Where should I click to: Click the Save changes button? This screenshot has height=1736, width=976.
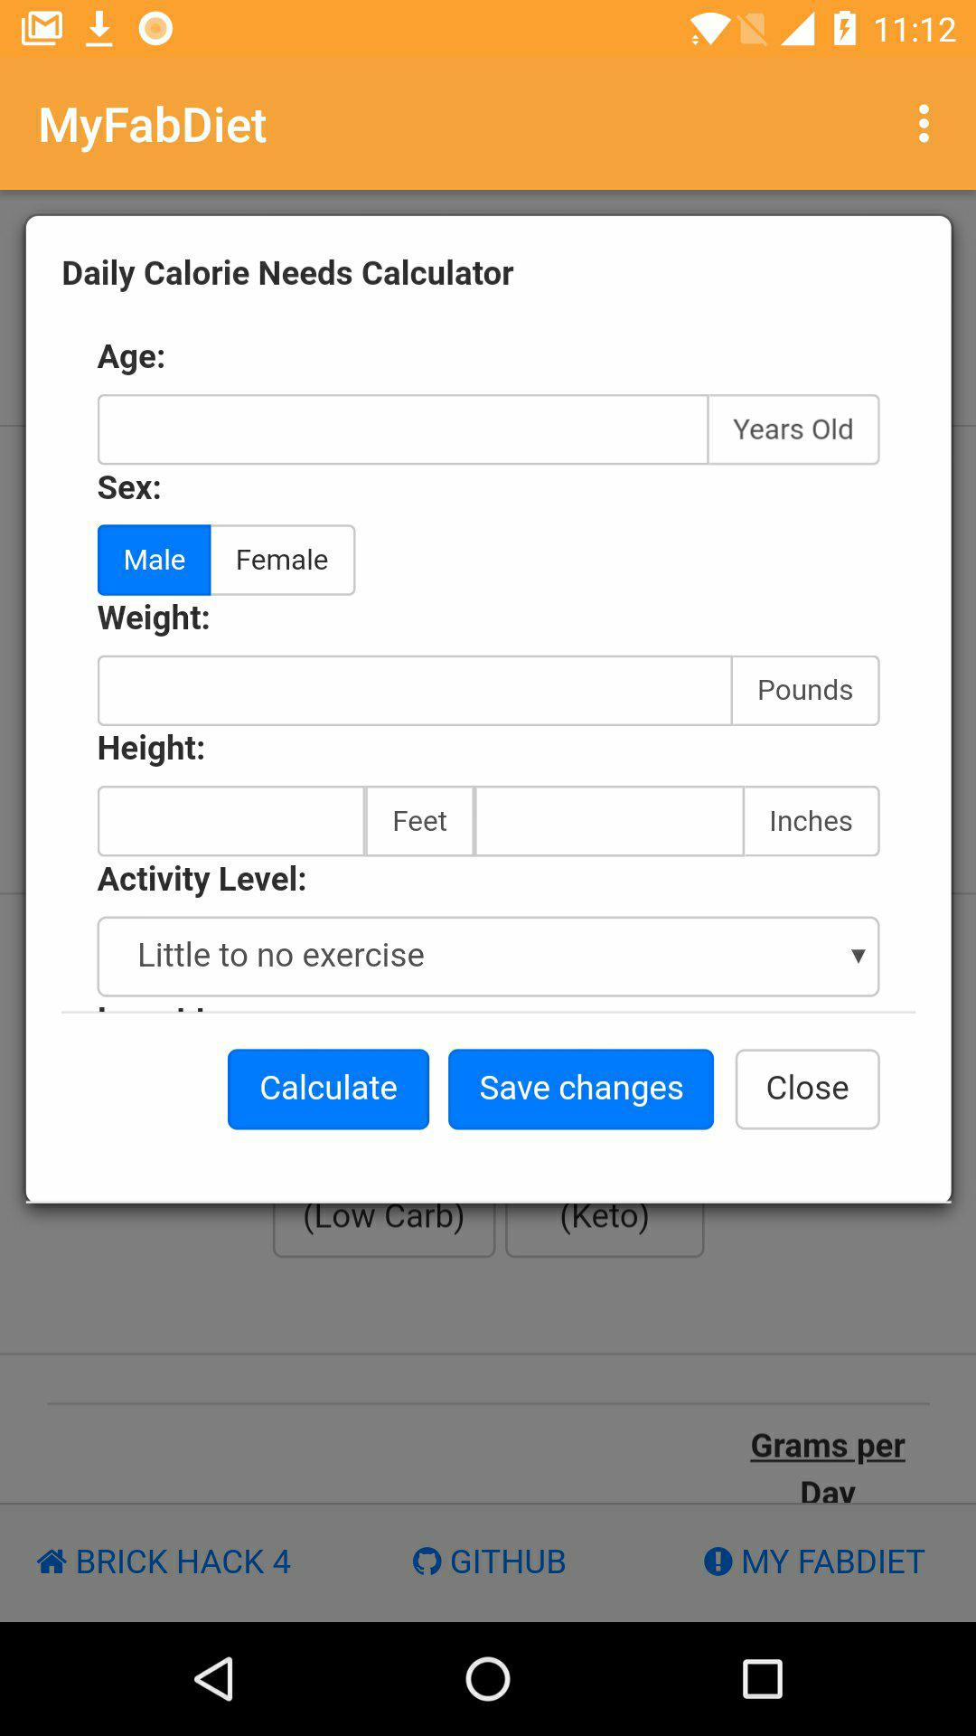point(581,1089)
